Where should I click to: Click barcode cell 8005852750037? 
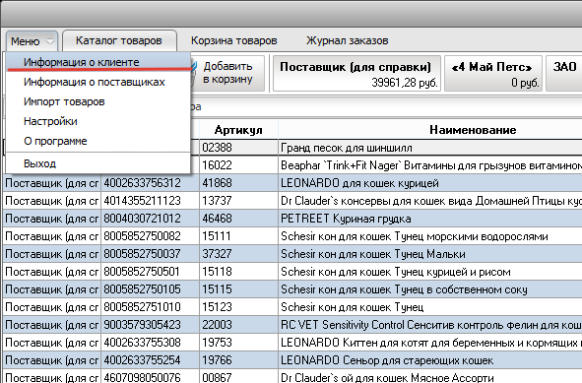click(x=150, y=254)
